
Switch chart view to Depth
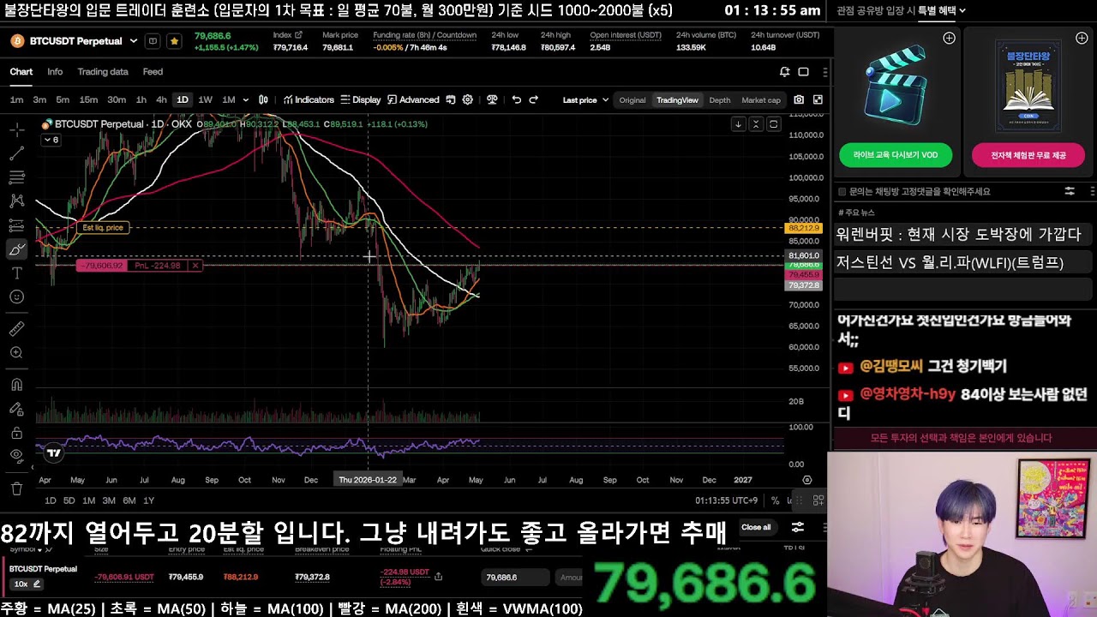coord(720,100)
